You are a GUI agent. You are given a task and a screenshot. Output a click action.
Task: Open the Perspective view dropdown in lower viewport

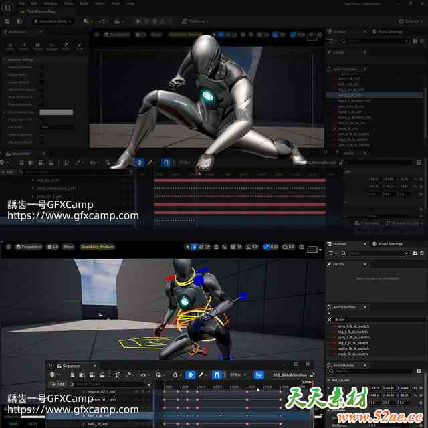[28, 247]
